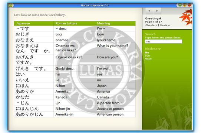The height and width of the screenshot is (133, 201).
Task: Click the 'Canada' meaning cell
Action: point(115,97)
